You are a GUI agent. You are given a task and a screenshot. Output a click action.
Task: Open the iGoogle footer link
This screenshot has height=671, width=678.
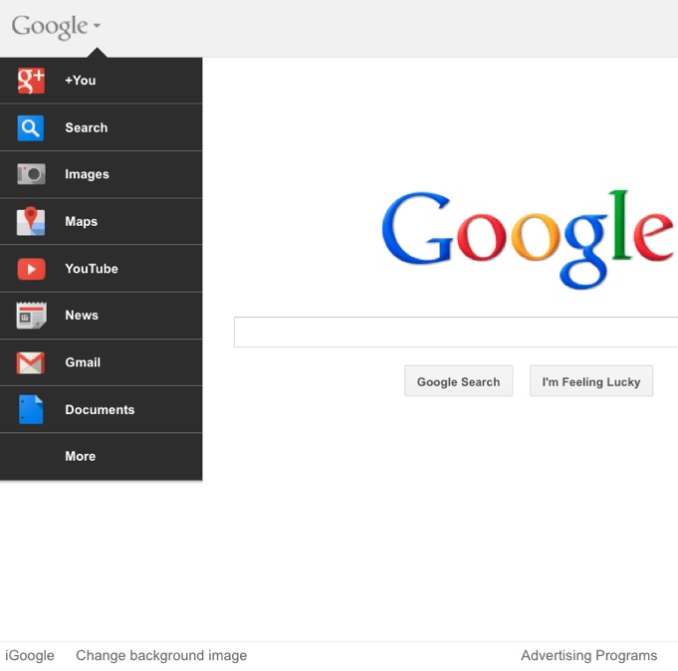[x=30, y=655]
